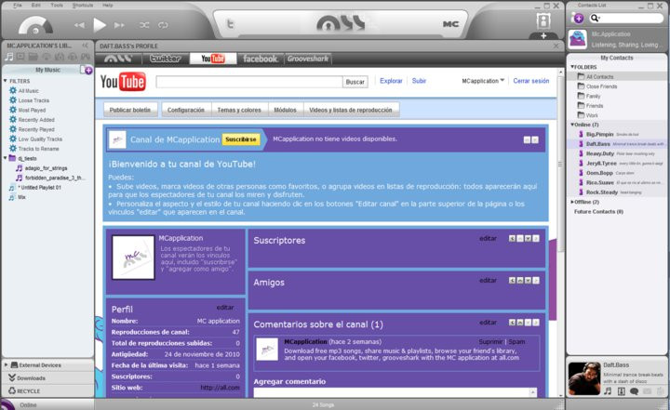
Task: Click the Buscar search button
Action: click(x=355, y=82)
